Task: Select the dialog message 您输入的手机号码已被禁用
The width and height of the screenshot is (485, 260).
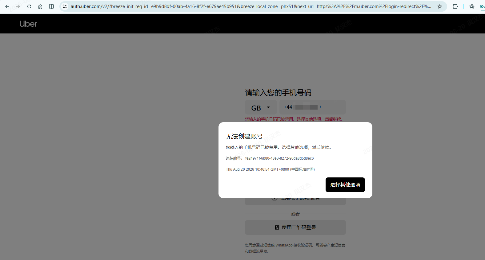Action: click(x=279, y=147)
